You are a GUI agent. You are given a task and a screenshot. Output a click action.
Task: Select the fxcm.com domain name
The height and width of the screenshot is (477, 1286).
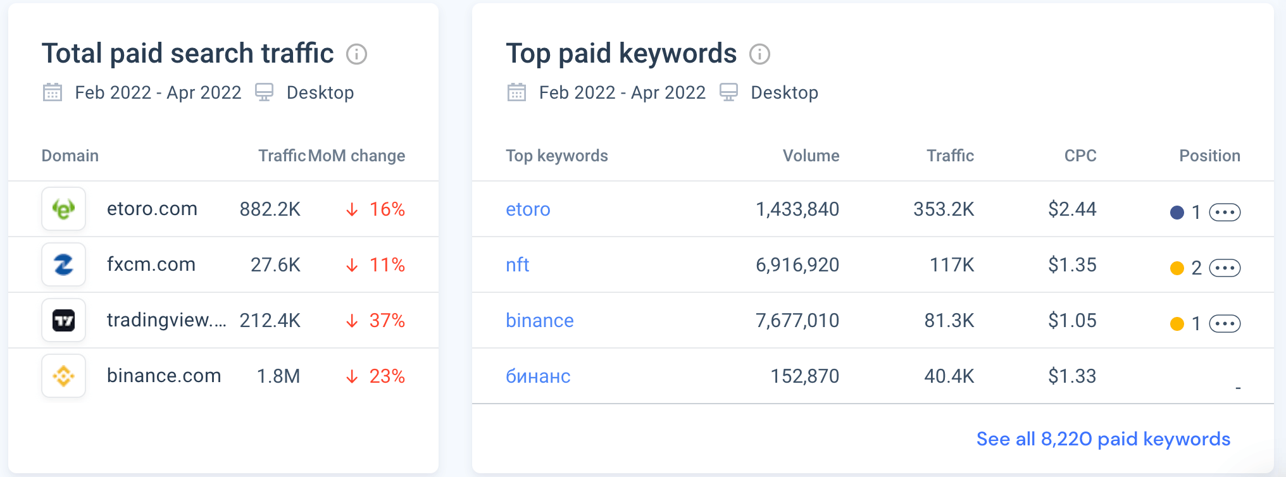click(x=151, y=264)
